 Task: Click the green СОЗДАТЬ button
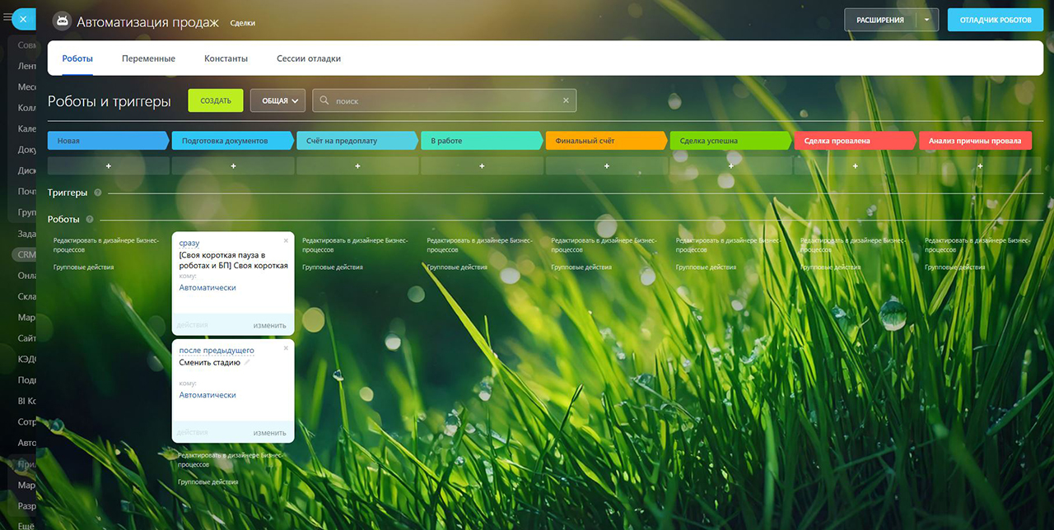click(216, 100)
